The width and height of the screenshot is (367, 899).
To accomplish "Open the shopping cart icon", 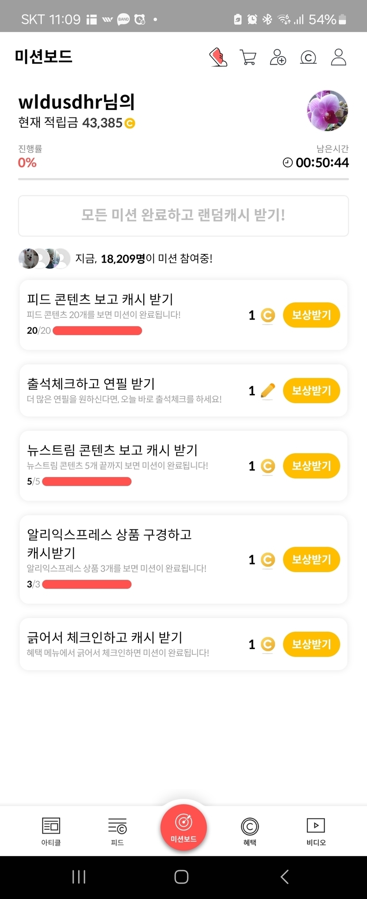I will pyautogui.click(x=248, y=57).
